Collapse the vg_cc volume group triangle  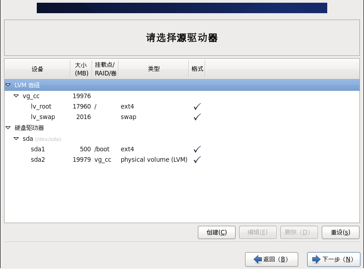point(16,96)
